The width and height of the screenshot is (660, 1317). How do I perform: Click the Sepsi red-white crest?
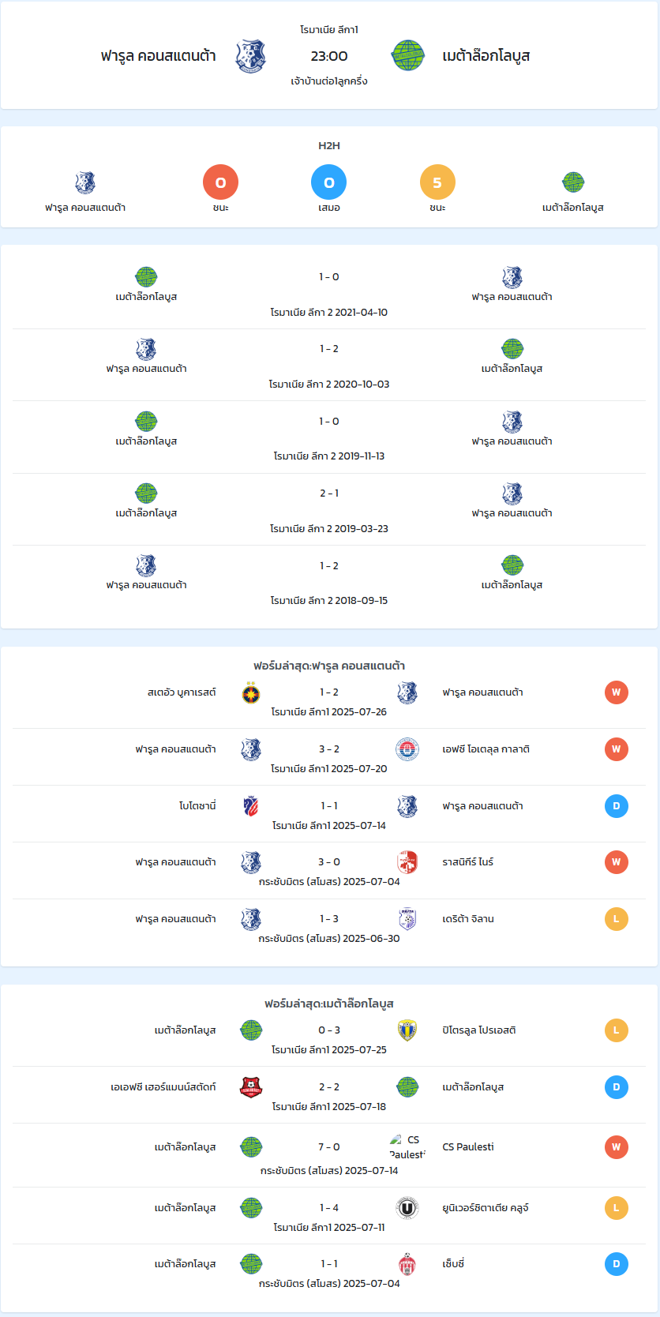407,1264
